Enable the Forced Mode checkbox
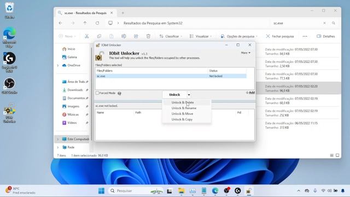Image resolution: width=350 pixels, height=197 pixels. [97, 93]
